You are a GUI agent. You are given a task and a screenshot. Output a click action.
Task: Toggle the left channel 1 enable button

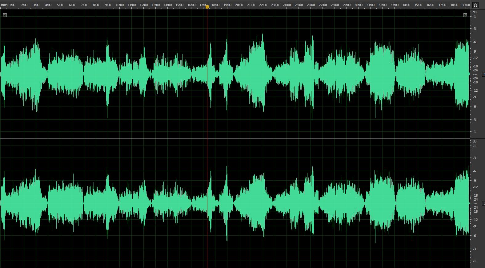tap(483, 74)
